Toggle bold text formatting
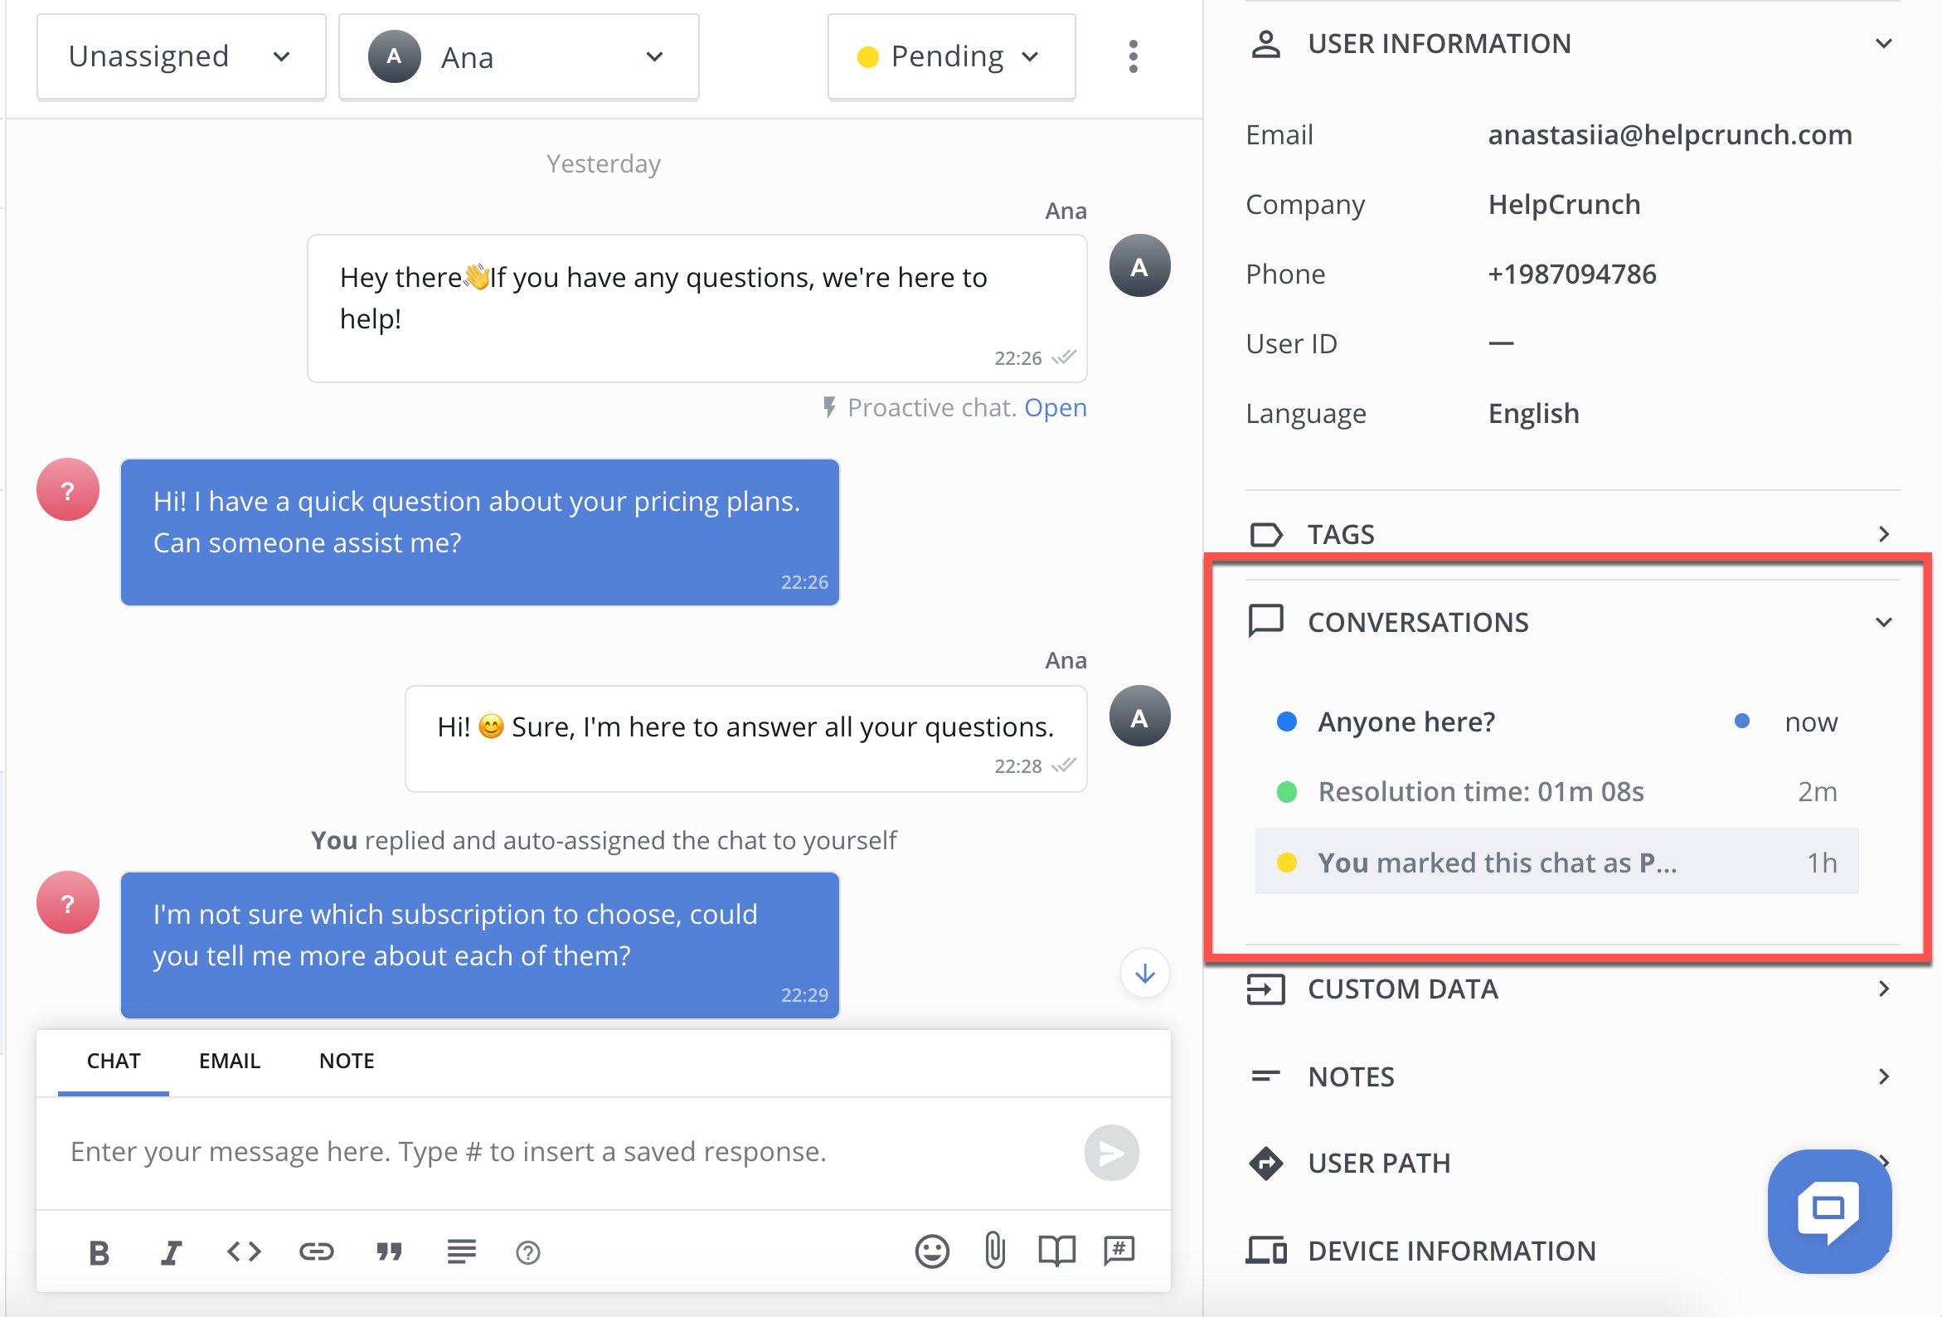Viewport: 1942px width, 1317px height. coord(99,1252)
